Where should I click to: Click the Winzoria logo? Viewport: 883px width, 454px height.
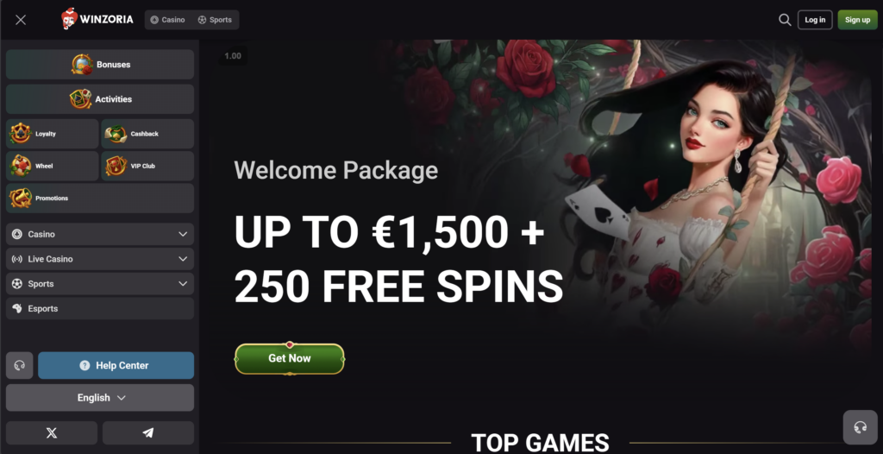97,19
